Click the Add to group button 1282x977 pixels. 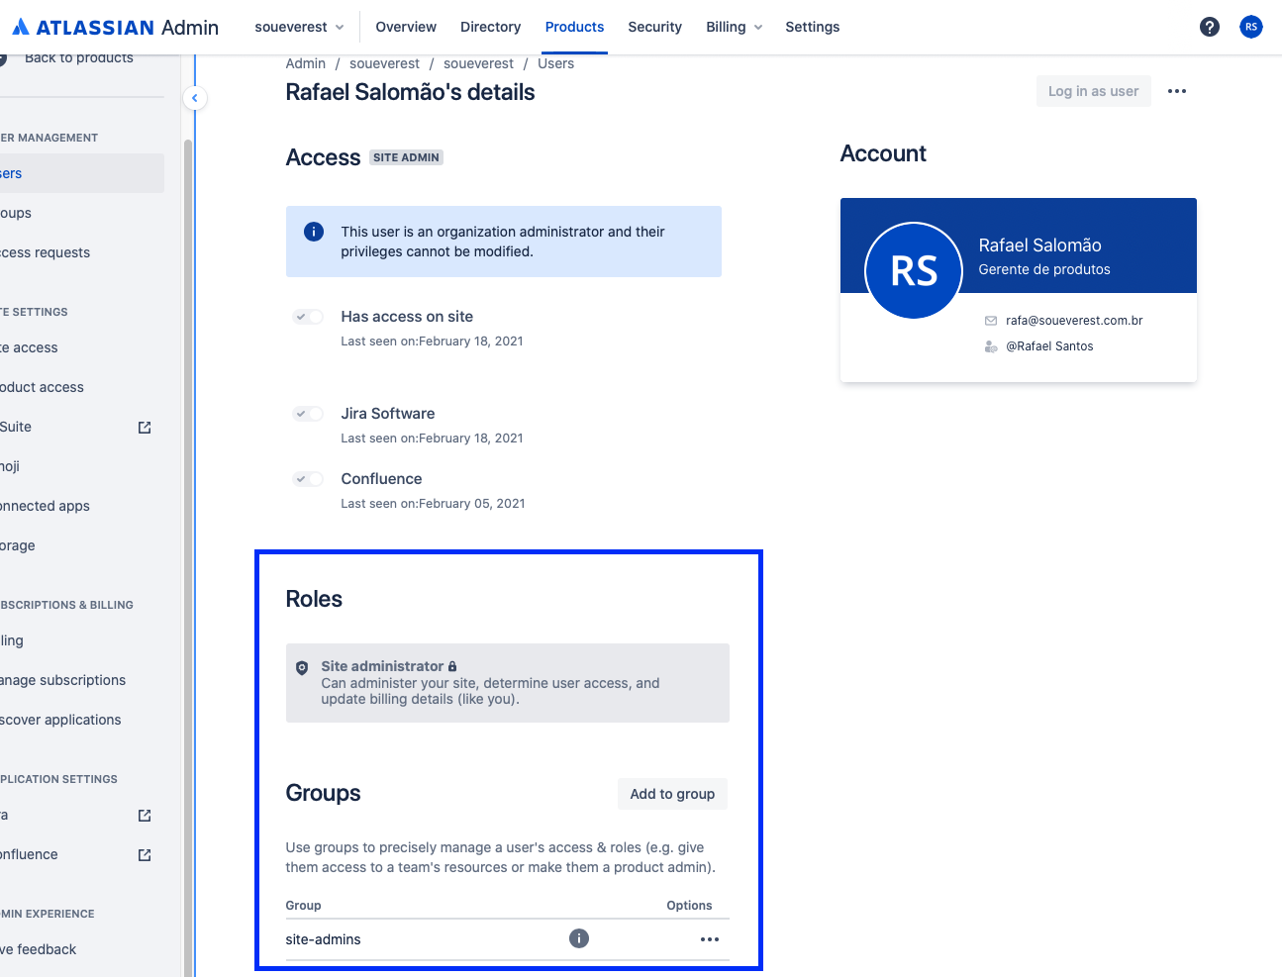(x=672, y=794)
